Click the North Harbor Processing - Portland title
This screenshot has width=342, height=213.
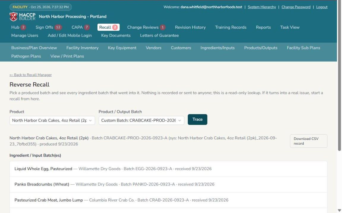tap(73, 17)
